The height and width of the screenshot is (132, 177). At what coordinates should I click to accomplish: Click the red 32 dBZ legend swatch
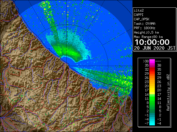coord(152,70)
